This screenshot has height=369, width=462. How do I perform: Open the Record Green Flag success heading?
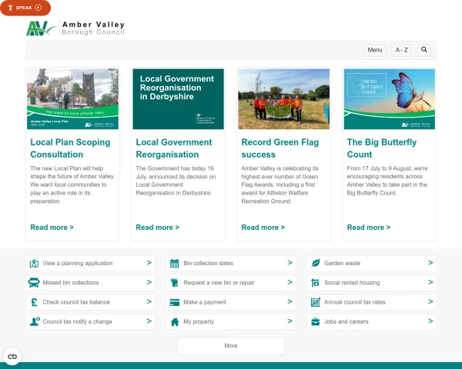tap(280, 148)
